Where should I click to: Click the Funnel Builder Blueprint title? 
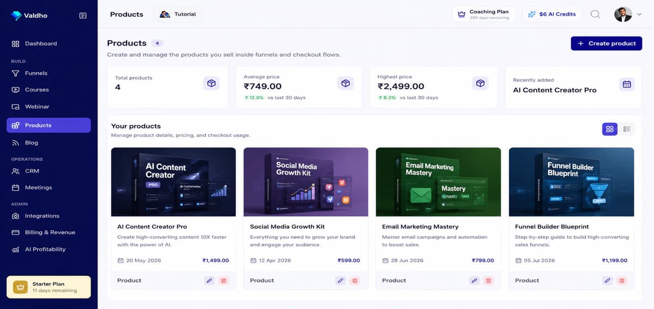coord(552,226)
